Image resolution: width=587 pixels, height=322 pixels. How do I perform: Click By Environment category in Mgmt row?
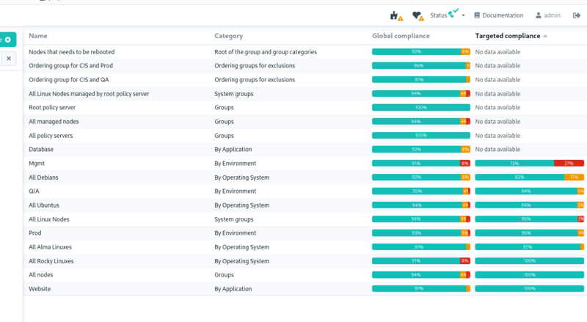pyautogui.click(x=235, y=164)
